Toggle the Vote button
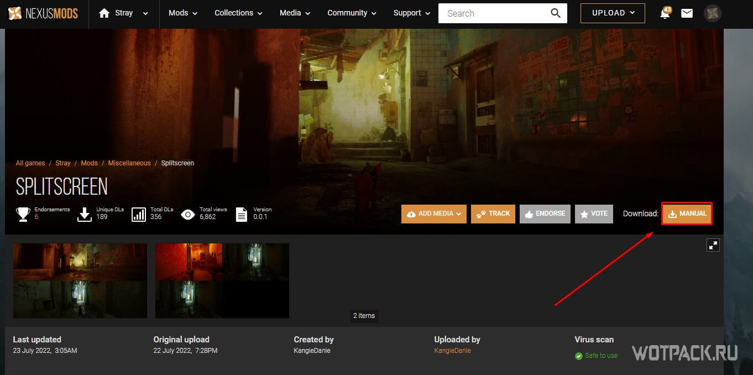753x375 pixels. (594, 213)
